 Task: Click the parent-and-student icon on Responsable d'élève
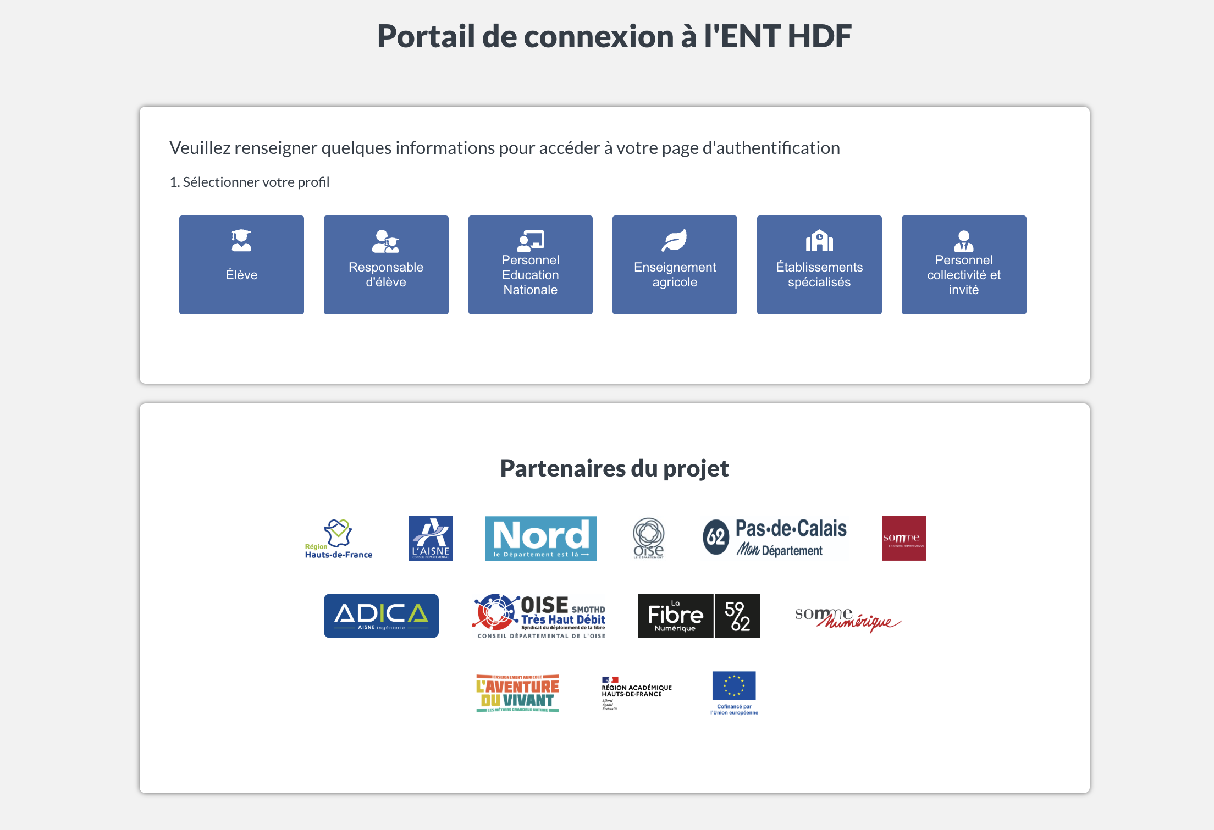click(386, 241)
